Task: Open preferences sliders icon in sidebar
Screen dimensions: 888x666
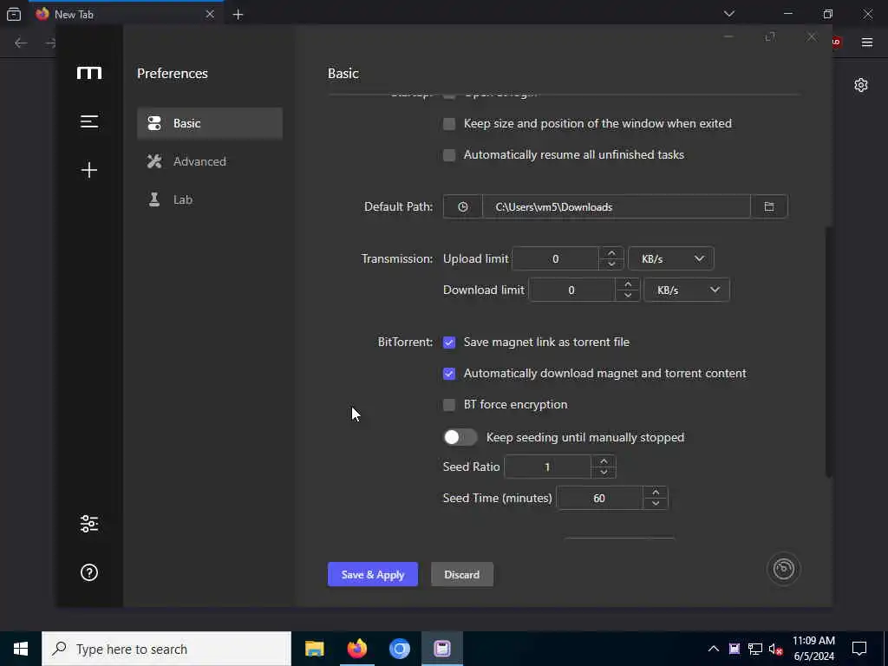Action: 89,524
